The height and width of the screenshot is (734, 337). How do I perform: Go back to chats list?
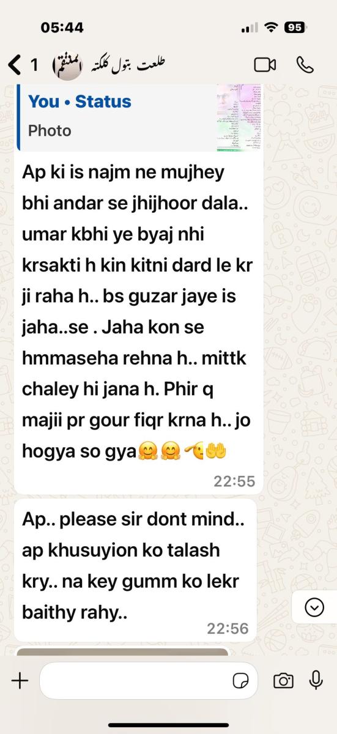[15, 64]
